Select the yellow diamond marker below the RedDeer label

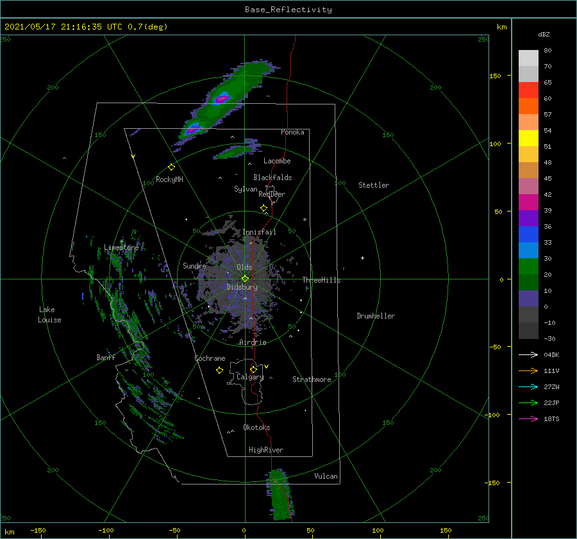(263, 208)
